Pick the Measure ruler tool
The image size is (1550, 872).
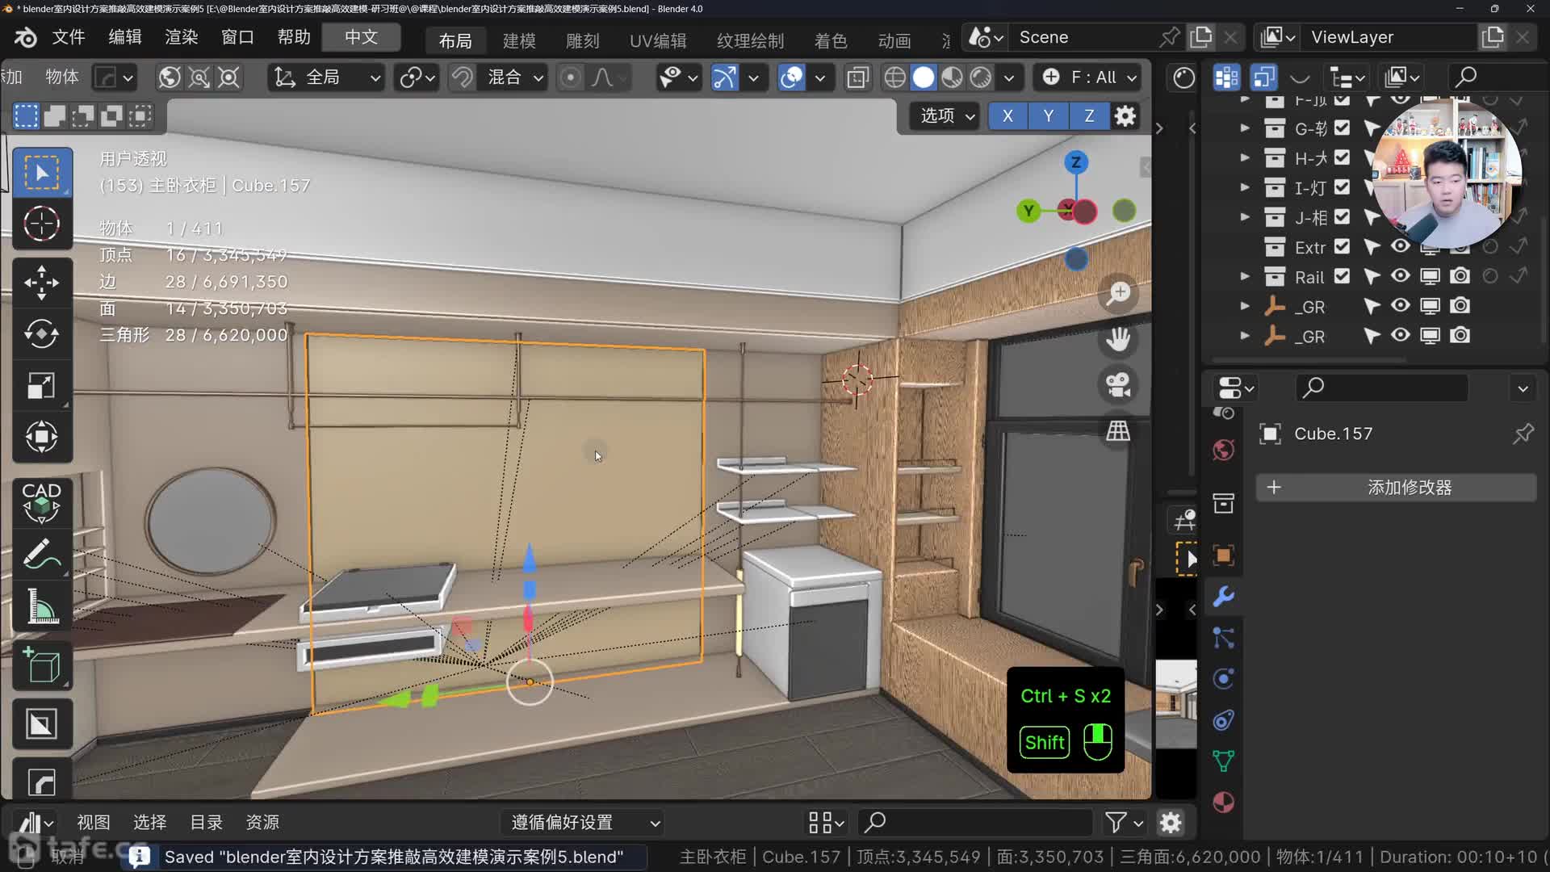pyautogui.click(x=41, y=606)
